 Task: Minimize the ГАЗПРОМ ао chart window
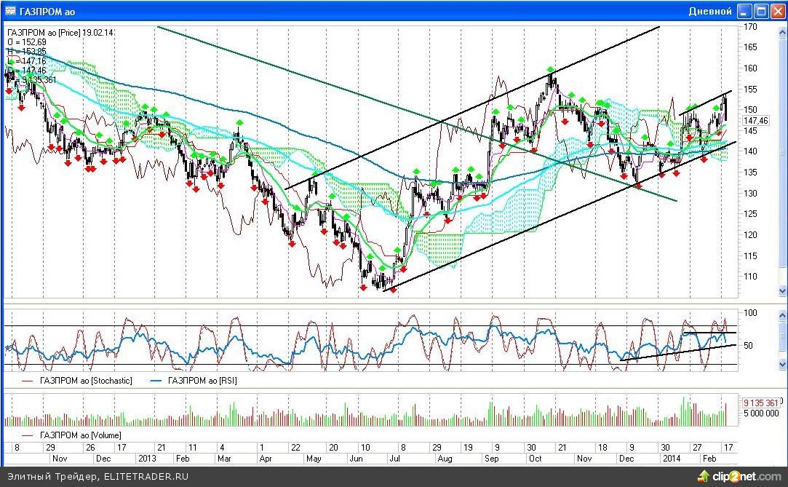(745, 11)
